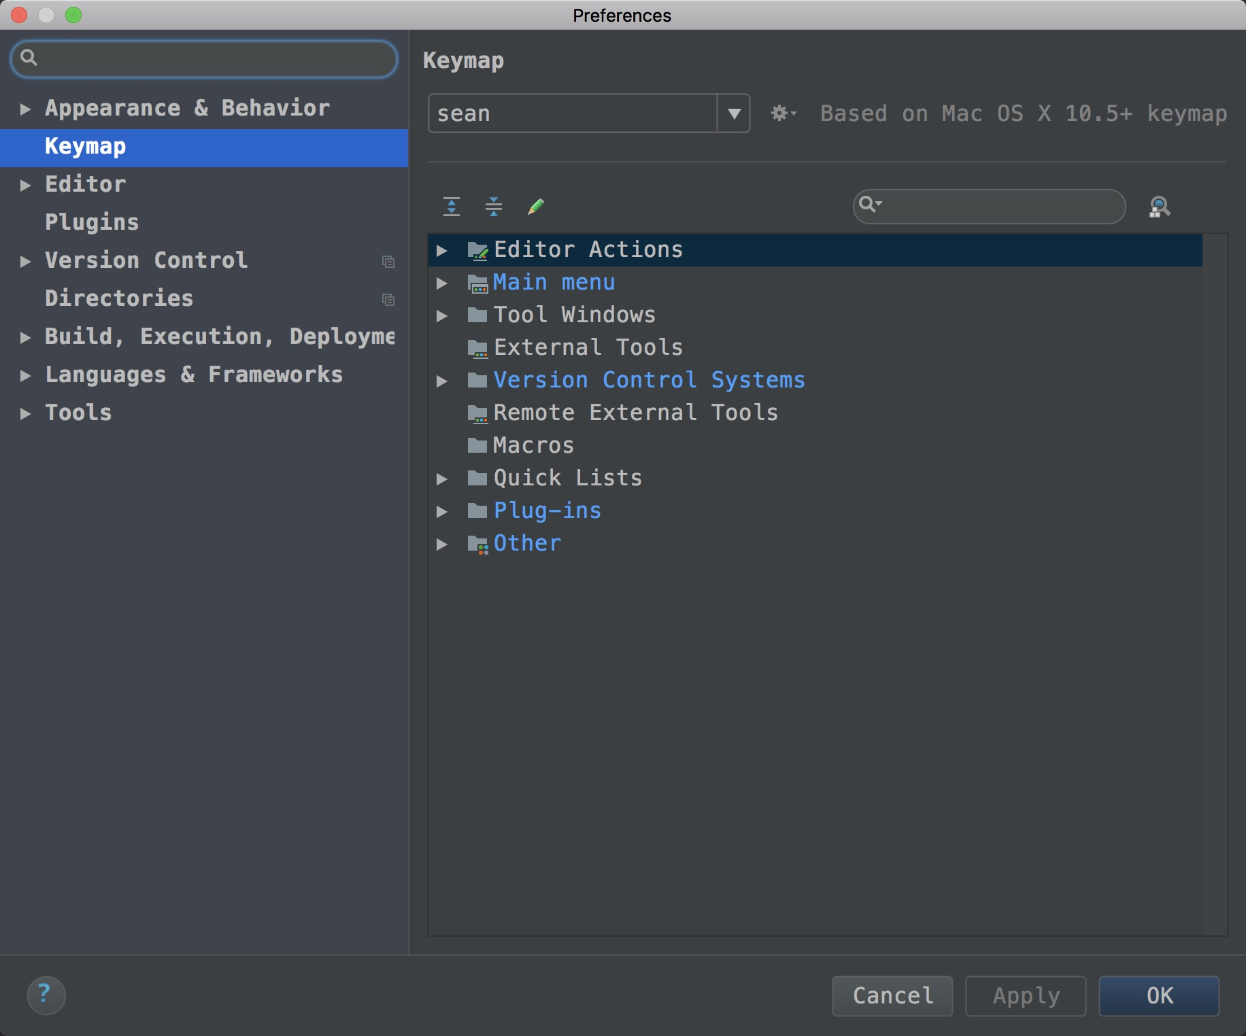The height and width of the screenshot is (1036, 1246).
Task: Click the Version Control Systems folder icon
Action: pos(477,380)
